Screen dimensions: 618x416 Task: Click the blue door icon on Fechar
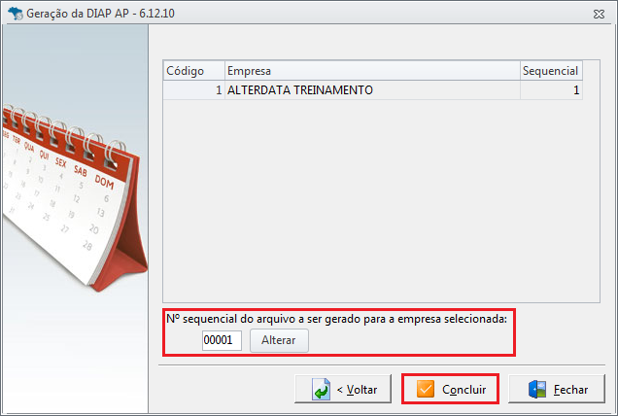[537, 389]
